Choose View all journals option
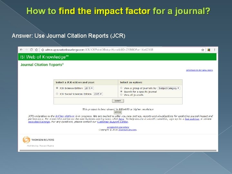The height and width of the screenshot is (174, 232). pos(121,95)
